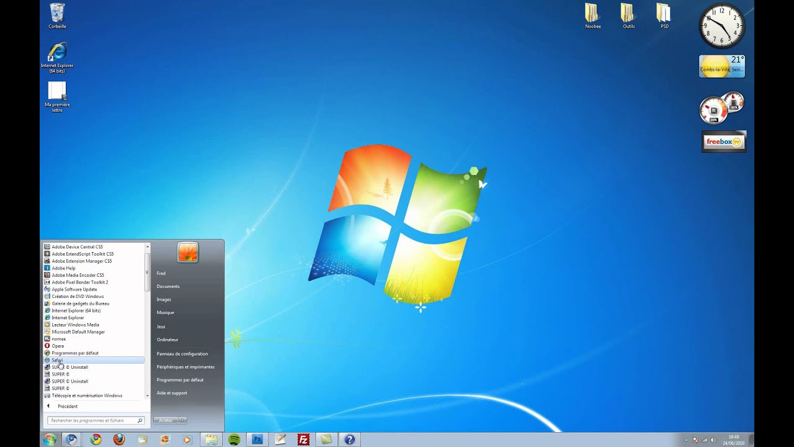Image resolution: width=794 pixels, height=447 pixels.
Task: Click the Action Center flag tray icon
Action: click(x=695, y=440)
